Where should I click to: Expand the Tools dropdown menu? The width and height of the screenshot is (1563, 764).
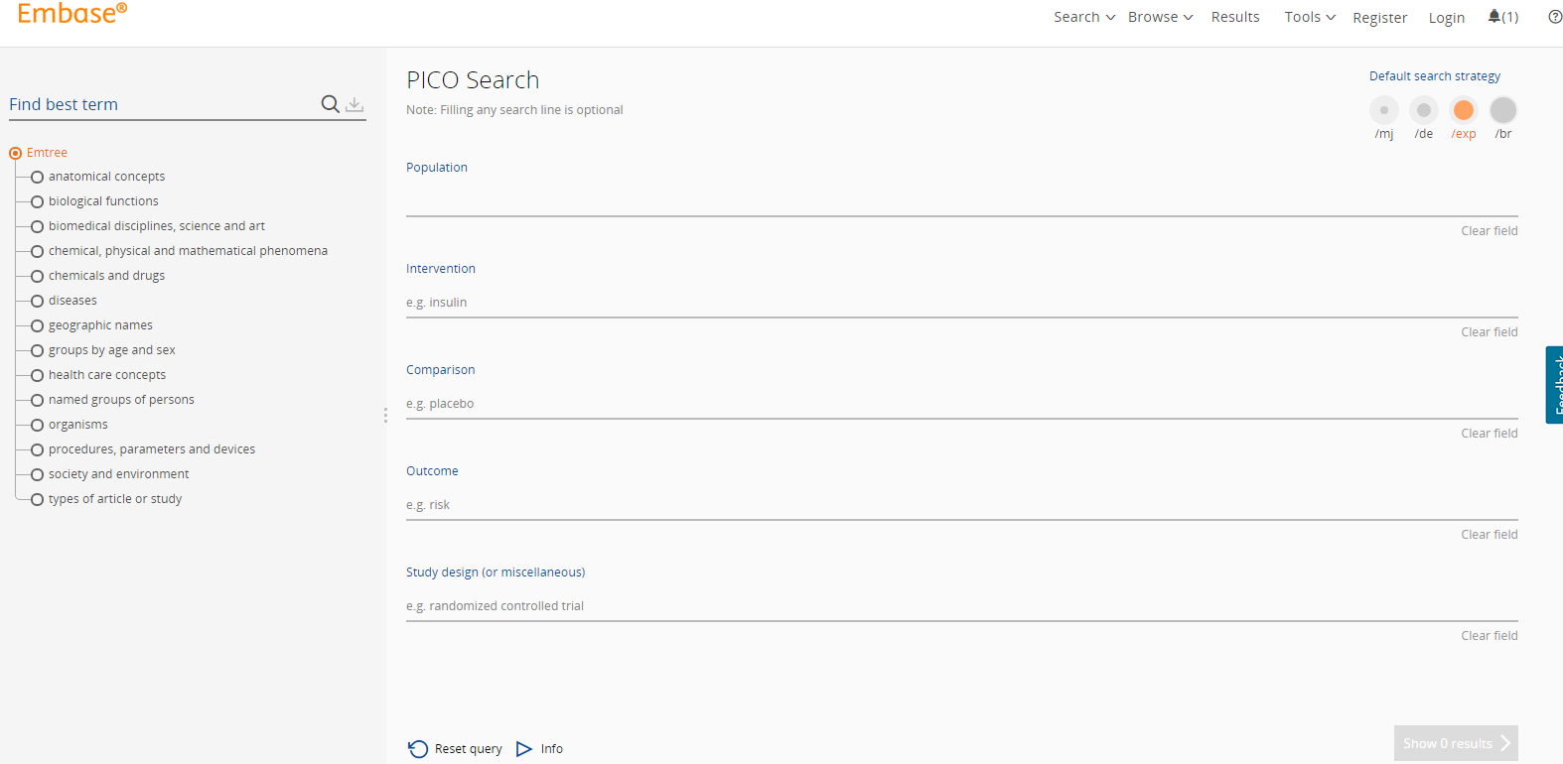(1309, 17)
